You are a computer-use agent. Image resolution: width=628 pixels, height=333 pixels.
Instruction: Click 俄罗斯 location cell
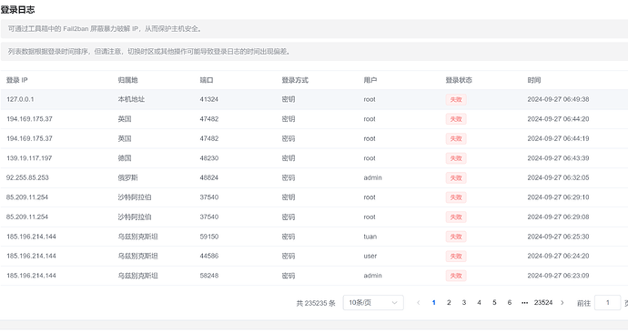tap(127, 177)
